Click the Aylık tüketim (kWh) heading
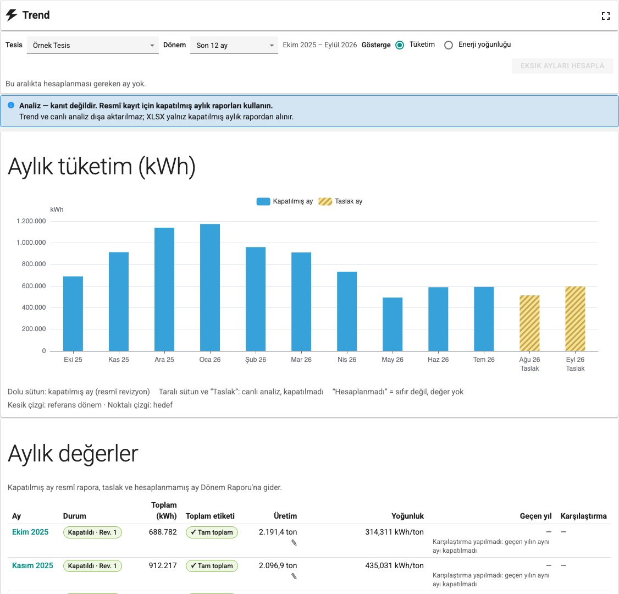The height and width of the screenshot is (594, 619). [x=102, y=166]
